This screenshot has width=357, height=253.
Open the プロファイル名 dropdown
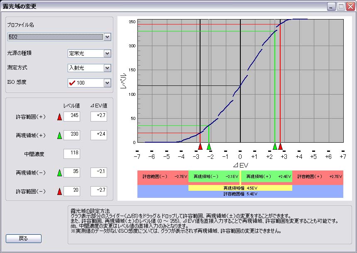[x=107, y=37]
